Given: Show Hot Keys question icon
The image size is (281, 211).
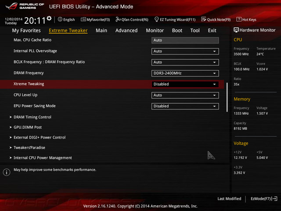Looking at the screenshot, I should click(x=239, y=19).
